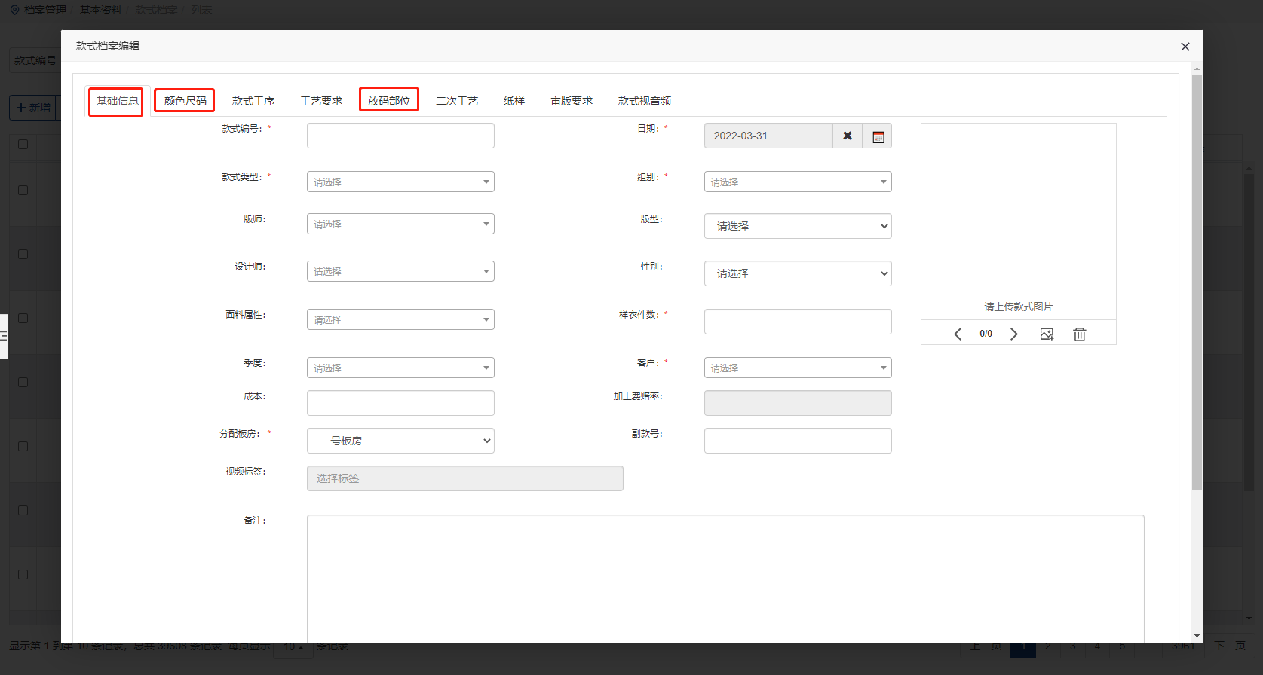
Task: Switch to the 颜色尺码 tab
Action: coord(185,101)
